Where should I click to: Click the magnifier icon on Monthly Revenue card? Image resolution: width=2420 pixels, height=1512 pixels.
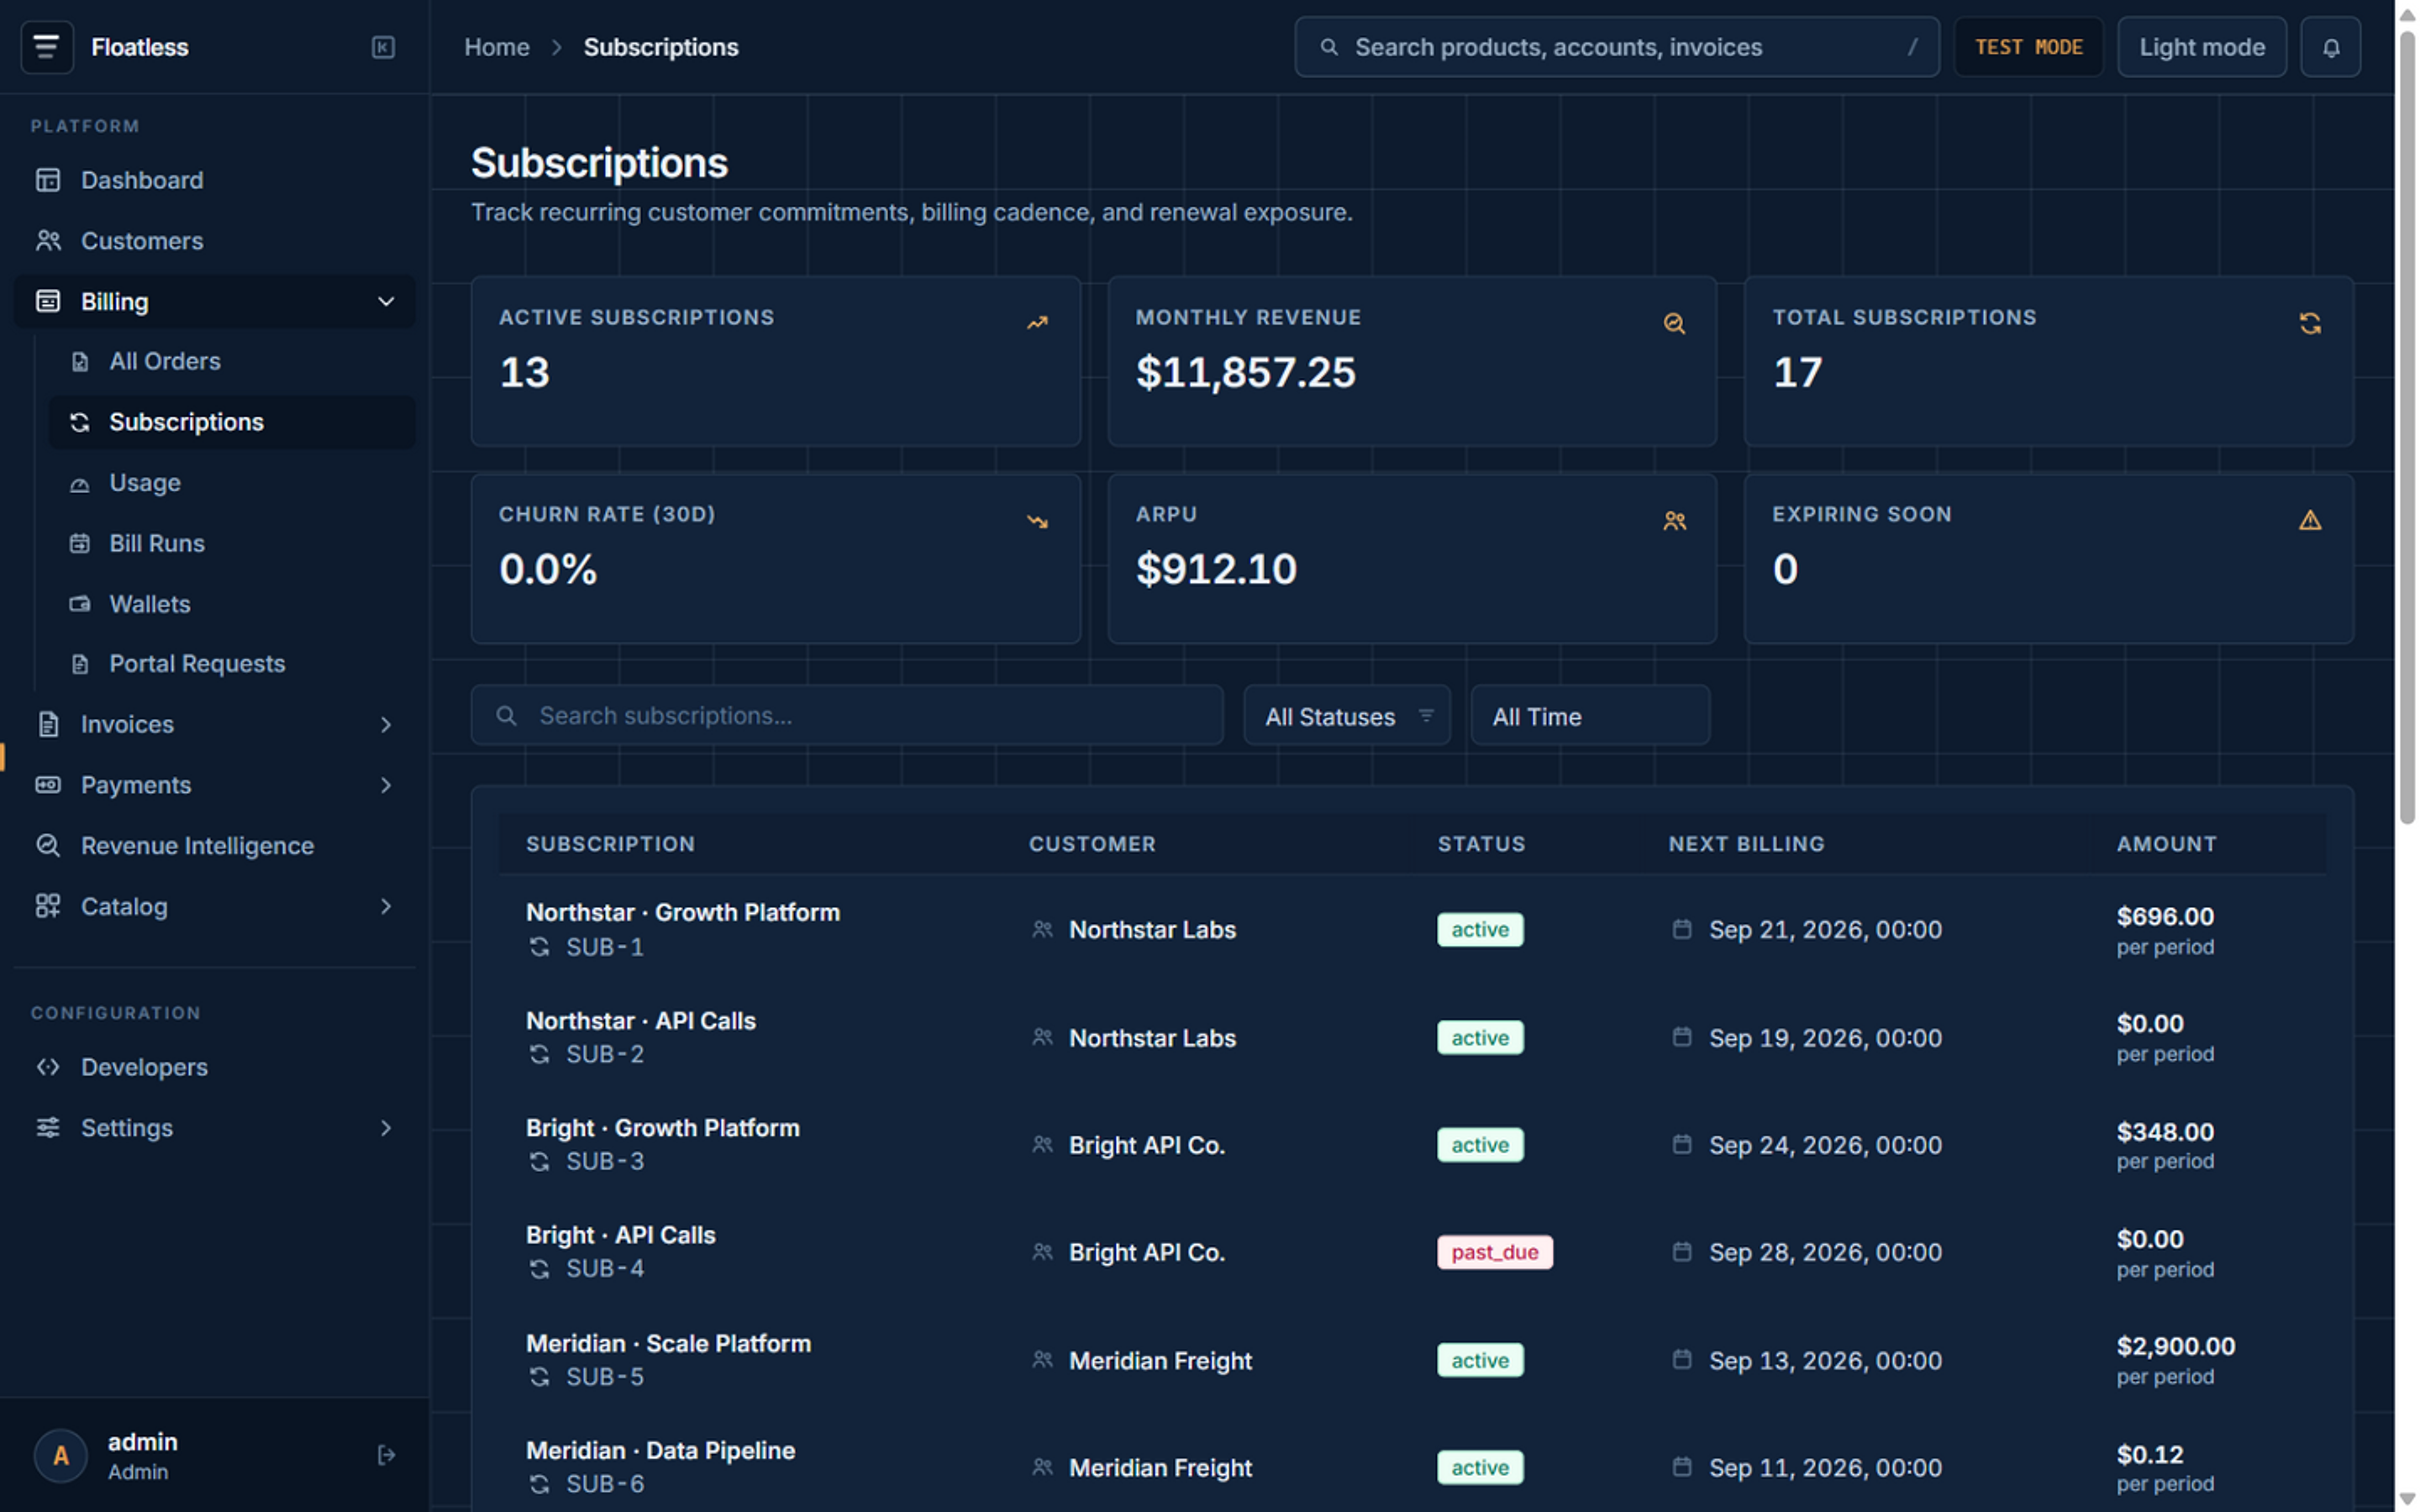[1674, 323]
